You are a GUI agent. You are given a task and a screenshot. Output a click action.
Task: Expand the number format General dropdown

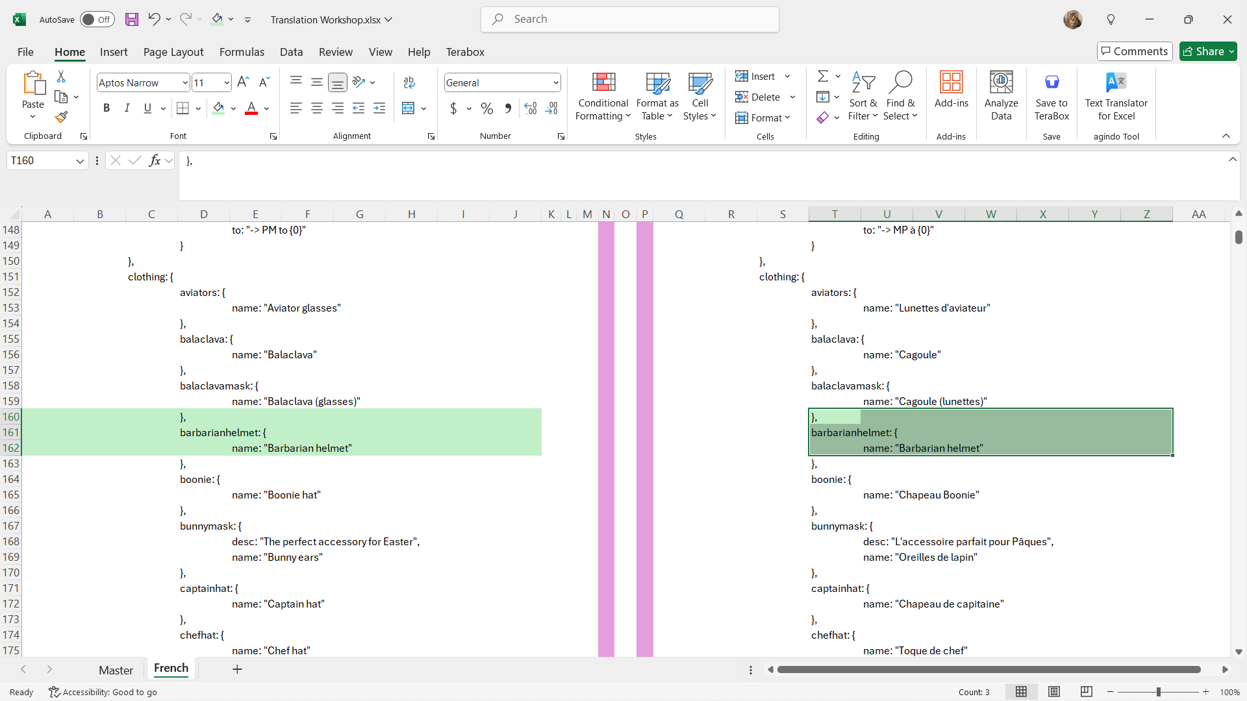point(556,83)
